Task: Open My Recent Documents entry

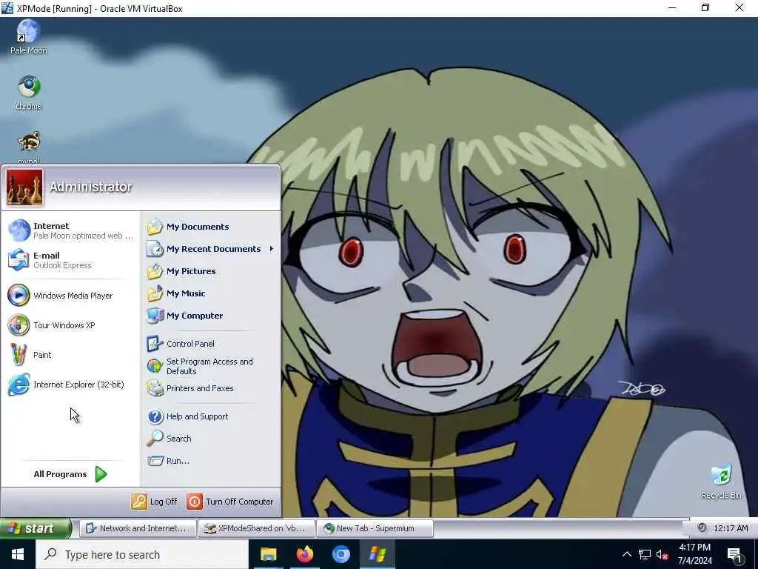Action: (211, 249)
